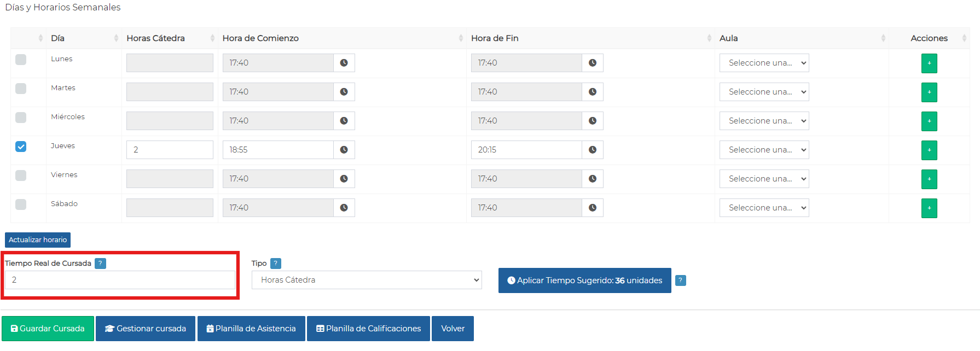Click the Tiempo Real de Cursada field

click(x=120, y=280)
